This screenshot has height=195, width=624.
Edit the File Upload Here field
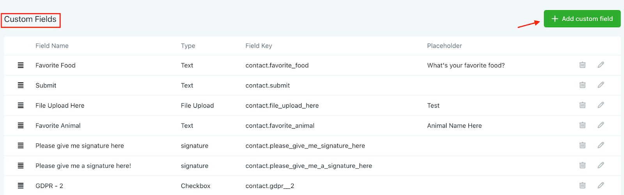pyautogui.click(x=601, y=105)
